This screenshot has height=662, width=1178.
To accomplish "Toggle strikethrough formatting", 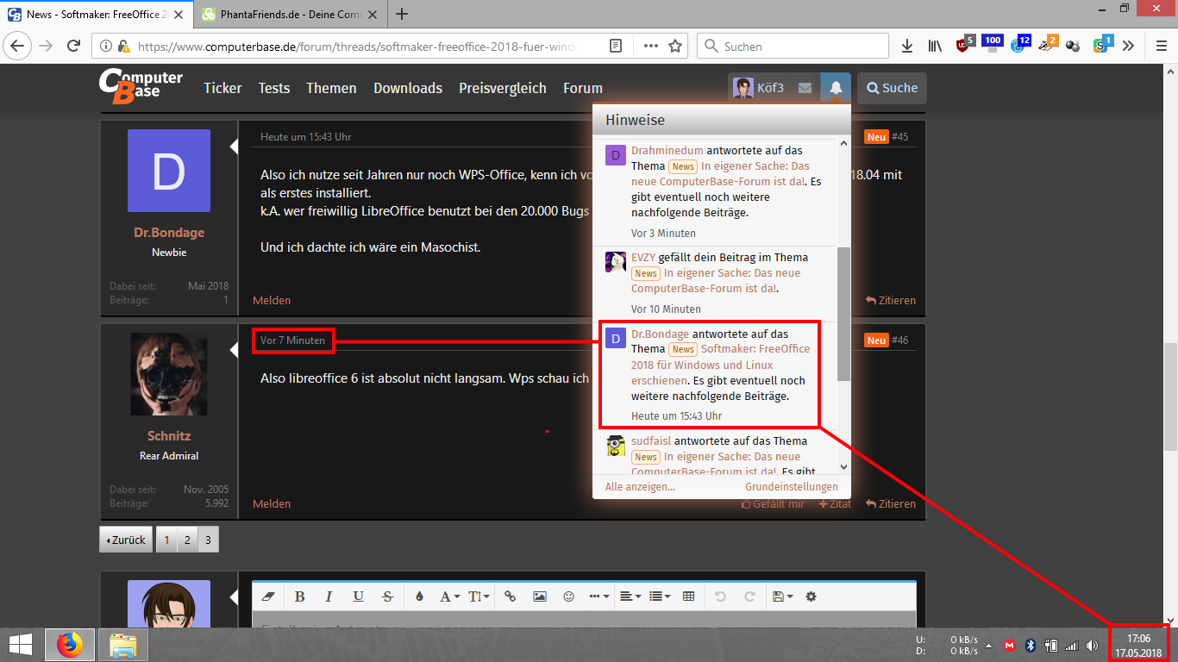I will pos(387,596).
